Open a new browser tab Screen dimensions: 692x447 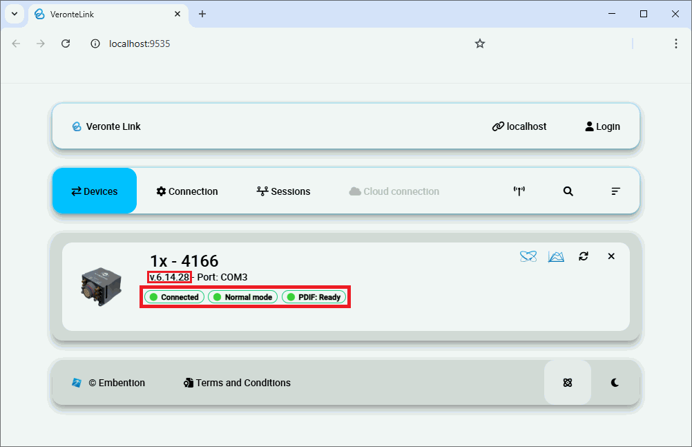coord(202,14)
